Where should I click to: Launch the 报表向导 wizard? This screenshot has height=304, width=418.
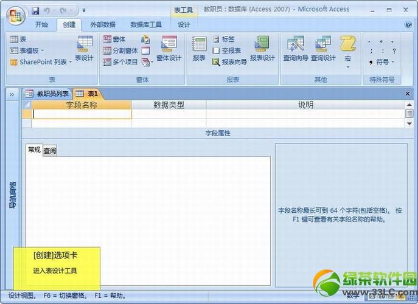tap(230, 62)
